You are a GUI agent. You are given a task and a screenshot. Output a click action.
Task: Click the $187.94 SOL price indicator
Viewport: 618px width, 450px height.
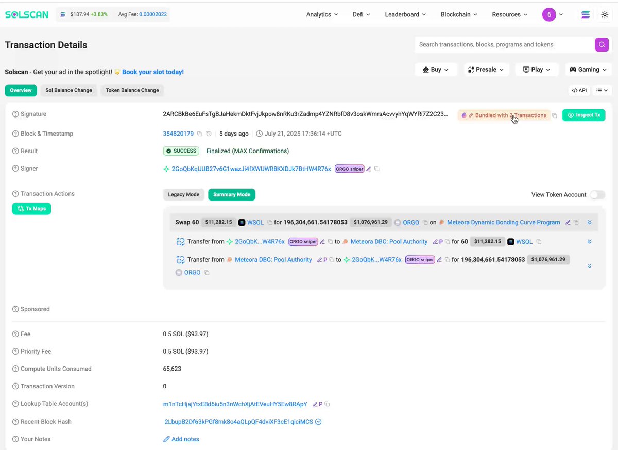point(84,14)
